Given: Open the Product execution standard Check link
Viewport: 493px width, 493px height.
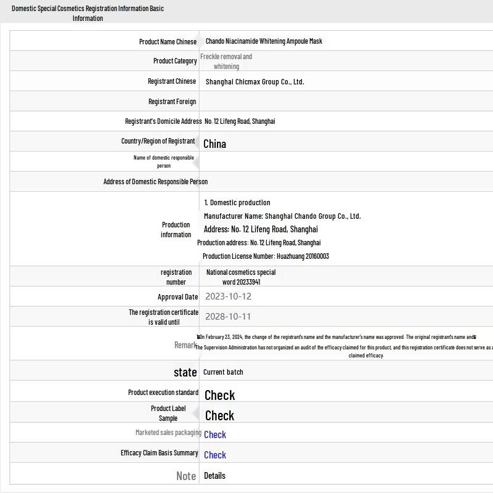Looking at the screenshot, I should pyautogui.click(x=219, y=395).
